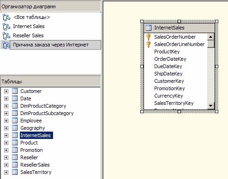Click the scroll-up arrow in the InternetSales table
This screenshot has width=228, height=179.
[211, 37]
